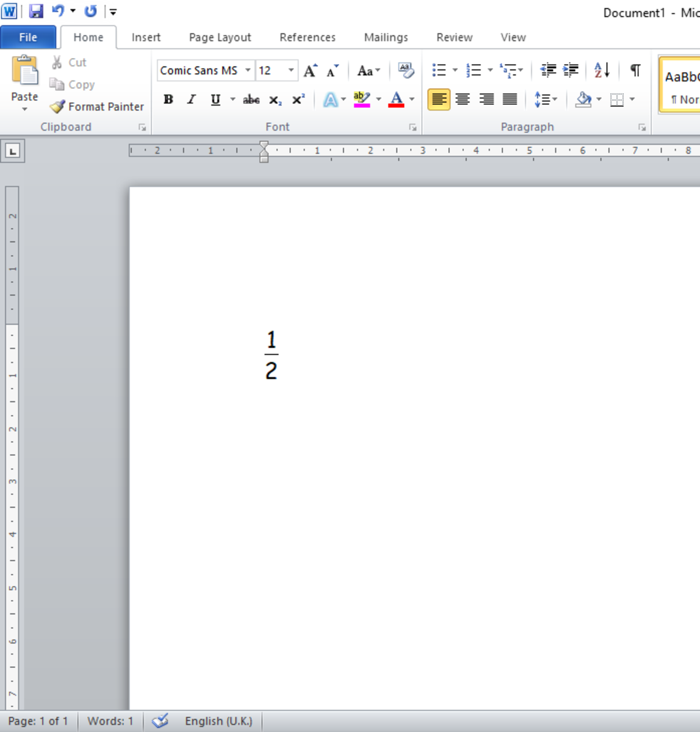Toggle italic formatting
The height and width of the screenshot is (732, 700).
pyautogui.click(x=191, y=99)
